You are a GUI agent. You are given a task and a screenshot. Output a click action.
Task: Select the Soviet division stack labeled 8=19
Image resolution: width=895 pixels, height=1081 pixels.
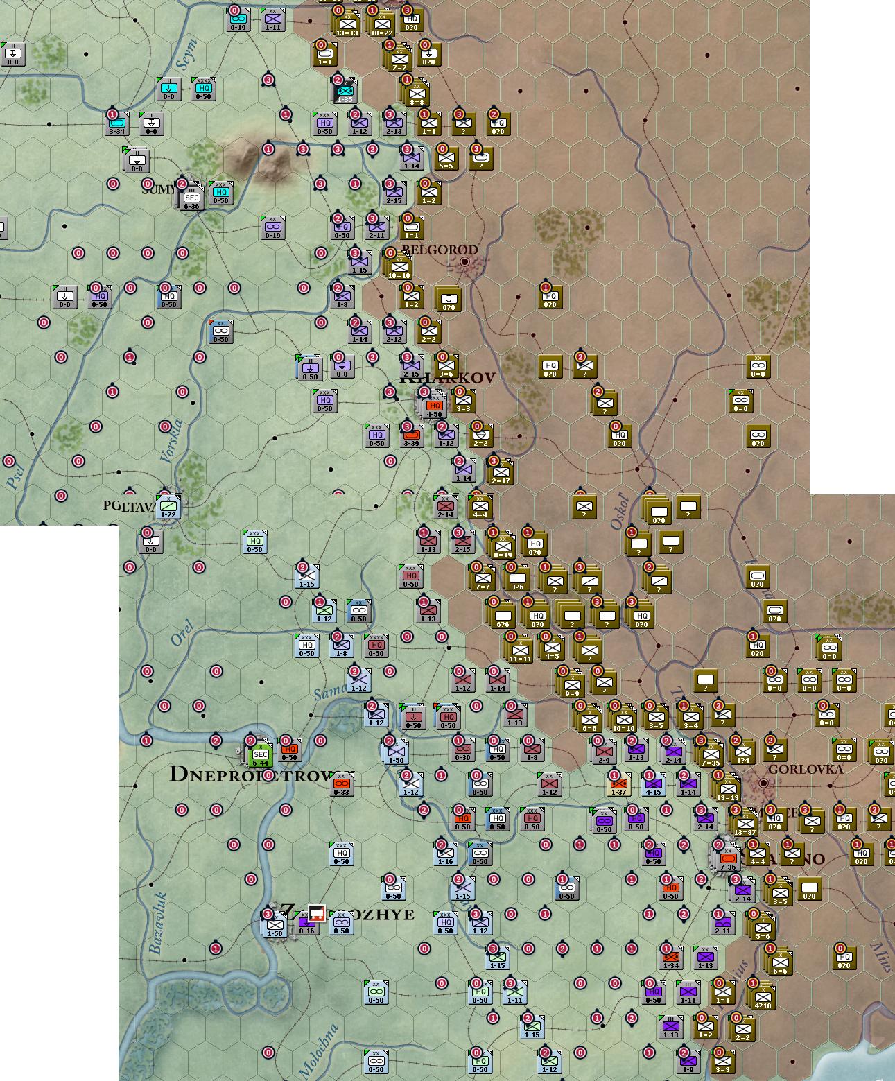coord(503,546)
